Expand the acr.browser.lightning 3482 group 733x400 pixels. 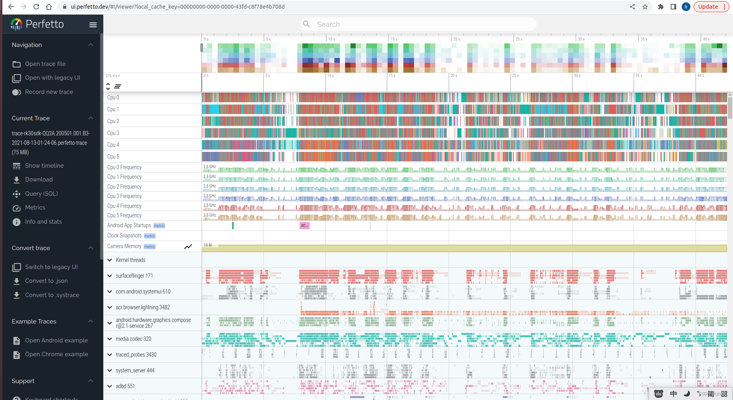tap(110, 307)
